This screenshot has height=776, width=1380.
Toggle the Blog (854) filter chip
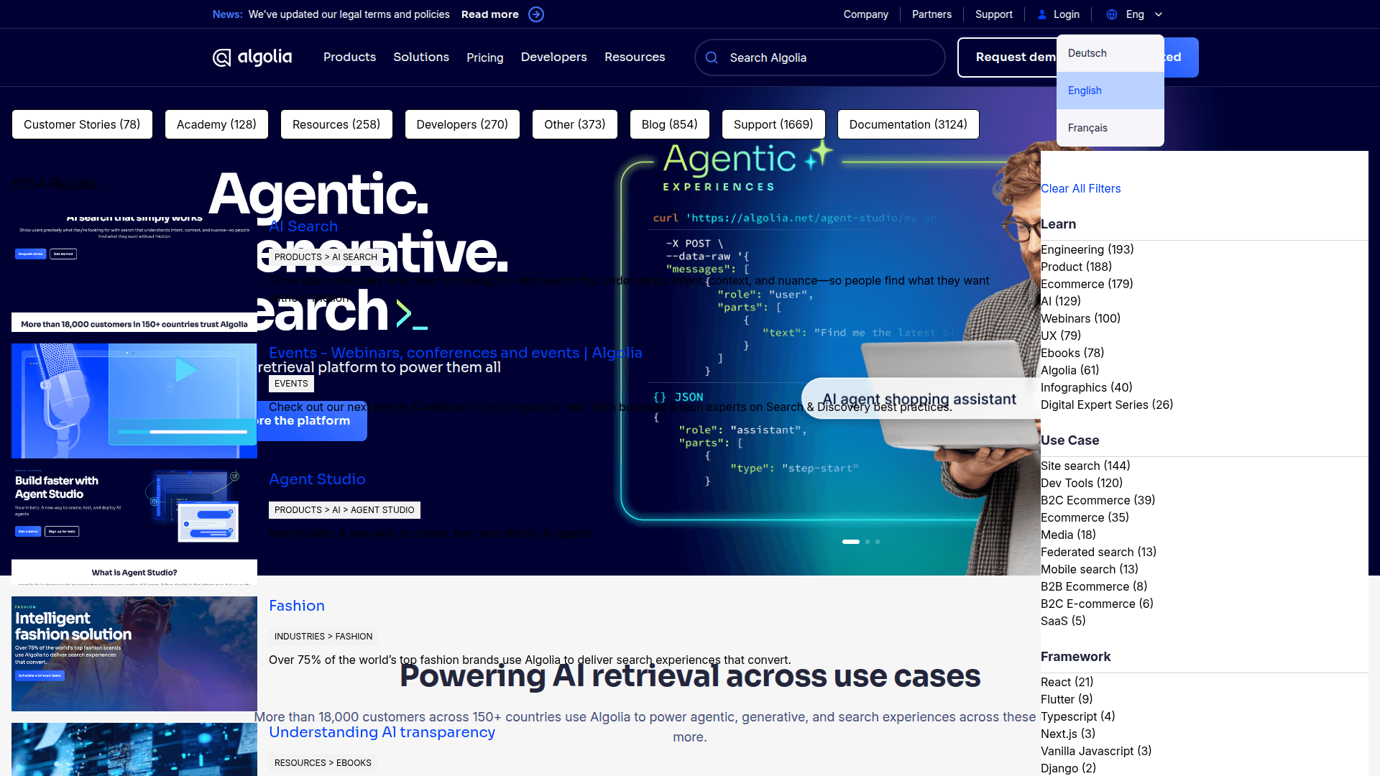[x=669, y=124]
